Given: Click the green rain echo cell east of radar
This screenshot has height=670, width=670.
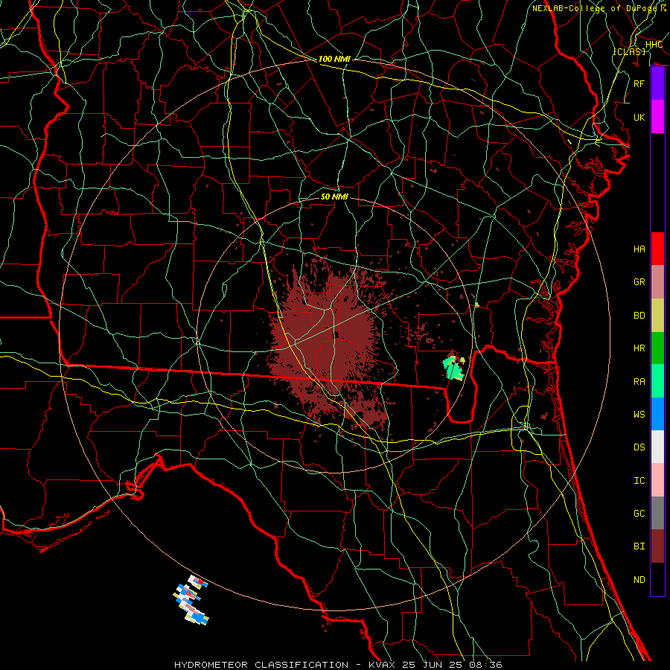Looking at the screenshot, I should coord(453,368).
